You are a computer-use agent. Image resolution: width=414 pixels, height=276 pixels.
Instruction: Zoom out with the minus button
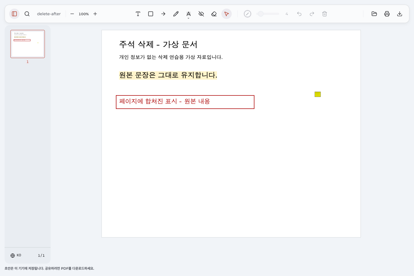pos(72,14)
